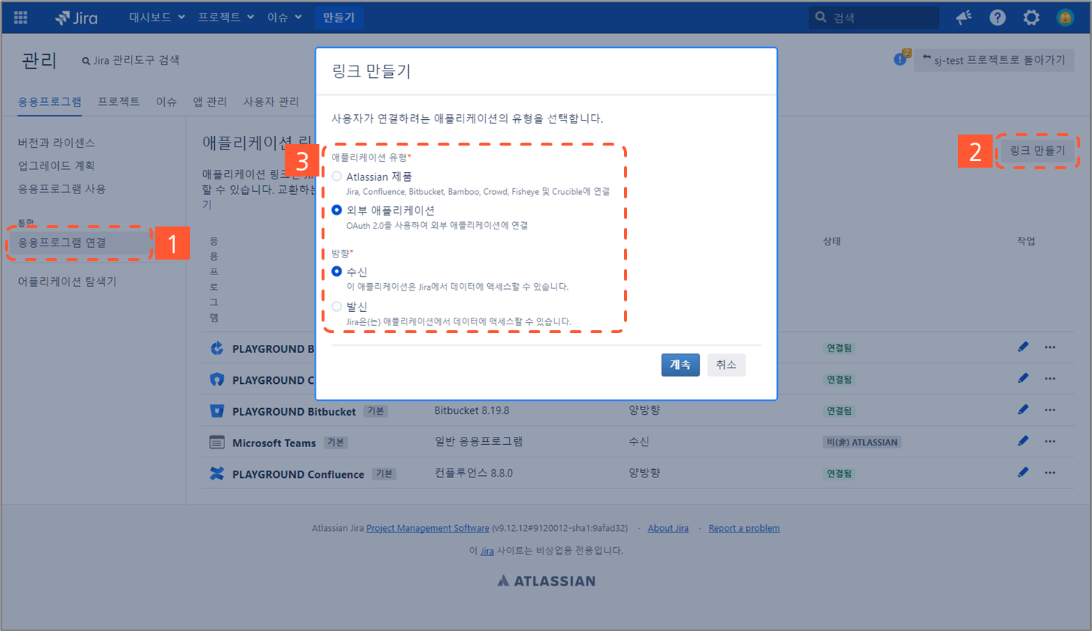Switch to the 응용프로그램 tab
1092x631 pixels.
tap(50, 101)
